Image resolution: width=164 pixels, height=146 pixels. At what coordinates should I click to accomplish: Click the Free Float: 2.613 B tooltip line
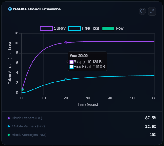(87, 67)
